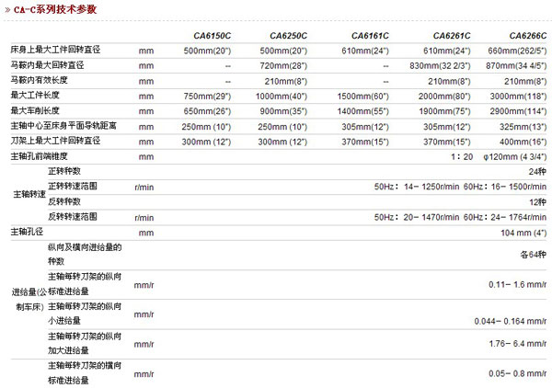Viewport: 552px width, 388px height.
Task: Click the value 'φ120mm (4 3/4")'
Action: [x=515, y=157]
